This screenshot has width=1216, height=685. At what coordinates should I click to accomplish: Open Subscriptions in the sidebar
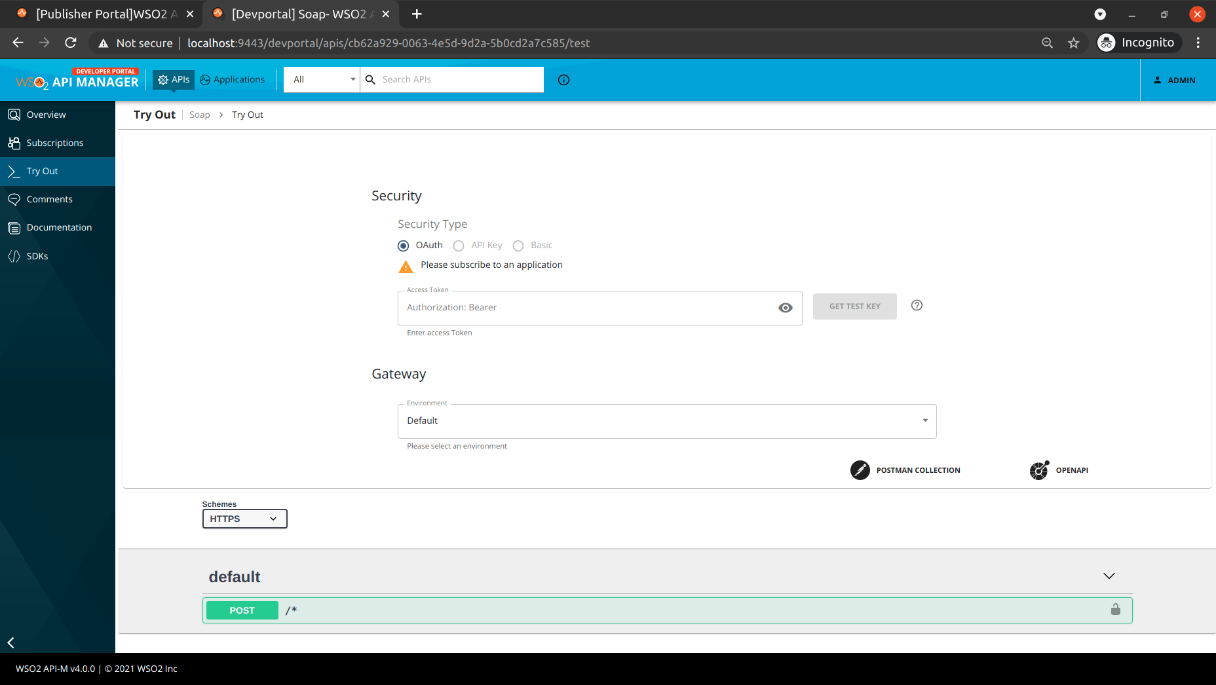tap(54, 143)
